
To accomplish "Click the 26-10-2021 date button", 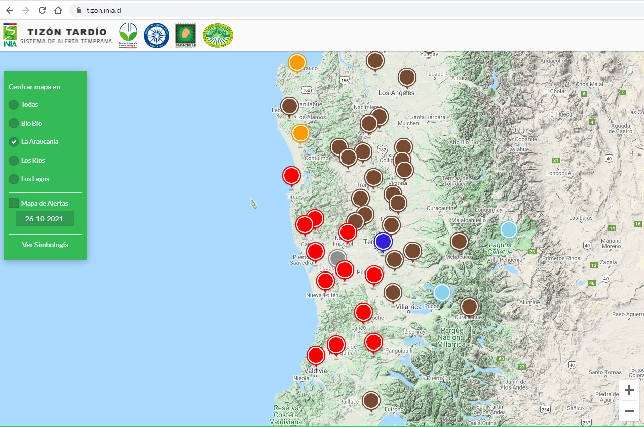I will 45,219.
